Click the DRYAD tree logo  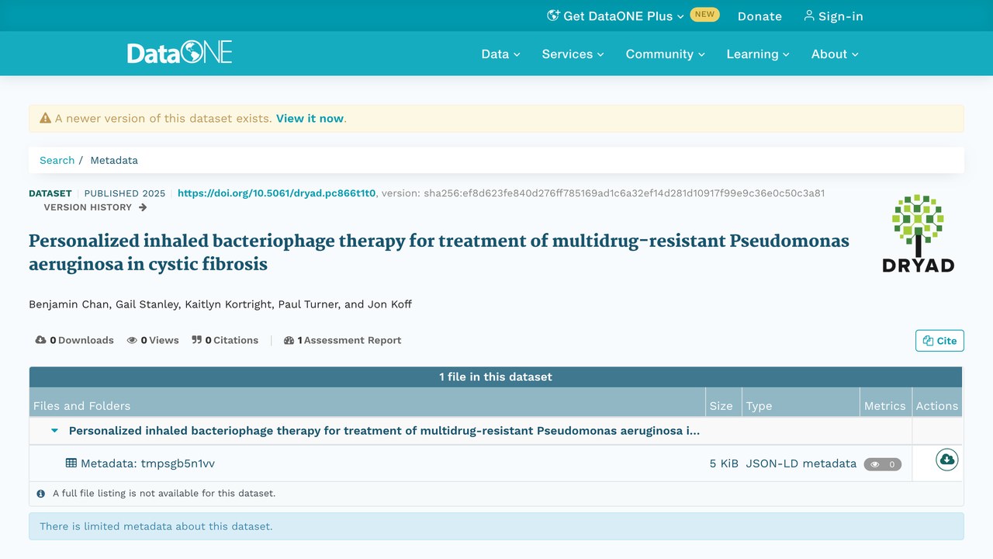tap(918, 233)
